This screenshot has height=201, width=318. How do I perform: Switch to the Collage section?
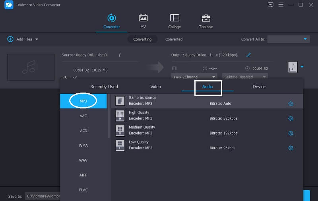tap(174, 21)
